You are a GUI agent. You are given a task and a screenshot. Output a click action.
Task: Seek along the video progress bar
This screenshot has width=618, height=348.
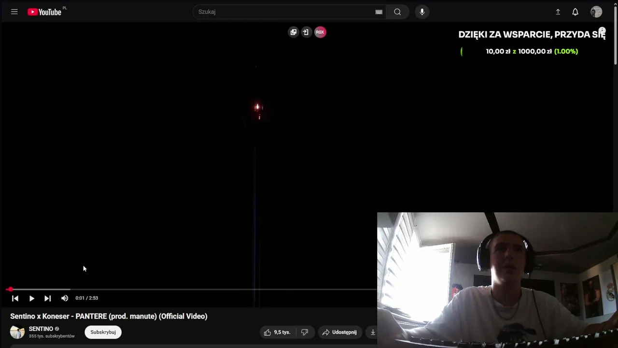coord(192,290)
